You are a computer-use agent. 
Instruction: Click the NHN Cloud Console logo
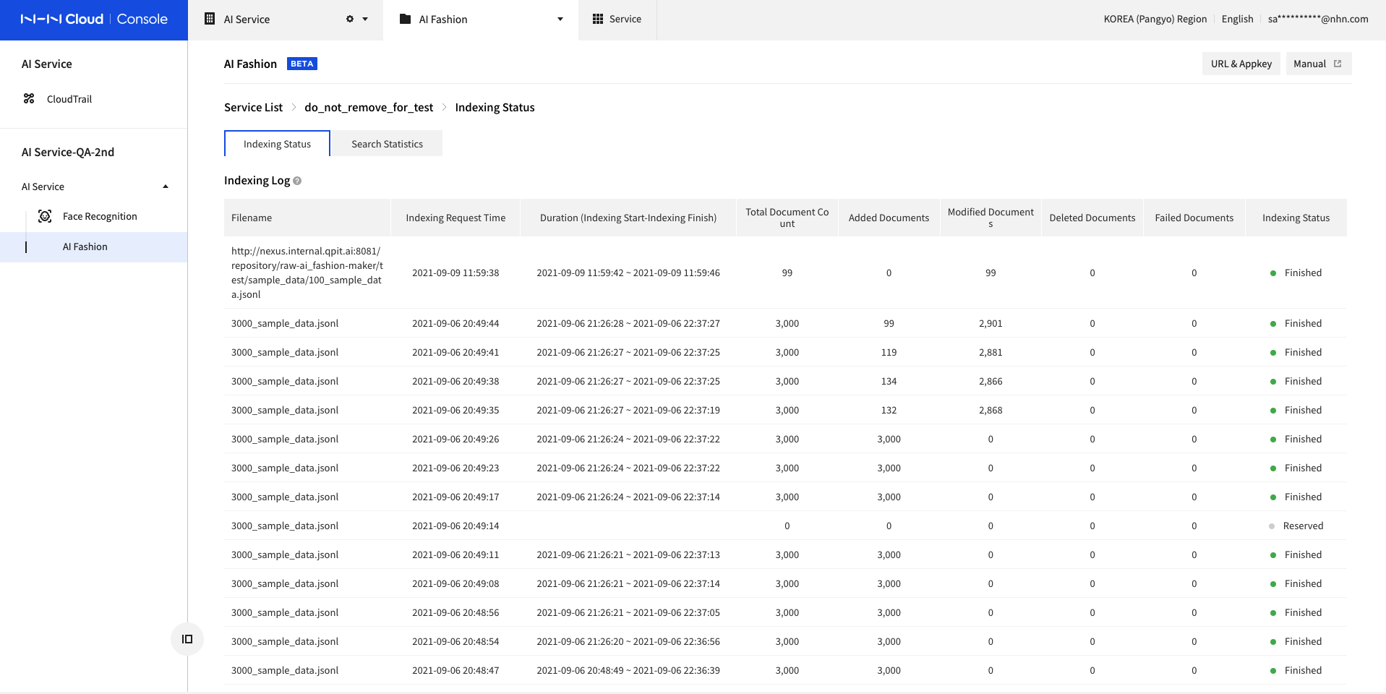pos(94,20)
